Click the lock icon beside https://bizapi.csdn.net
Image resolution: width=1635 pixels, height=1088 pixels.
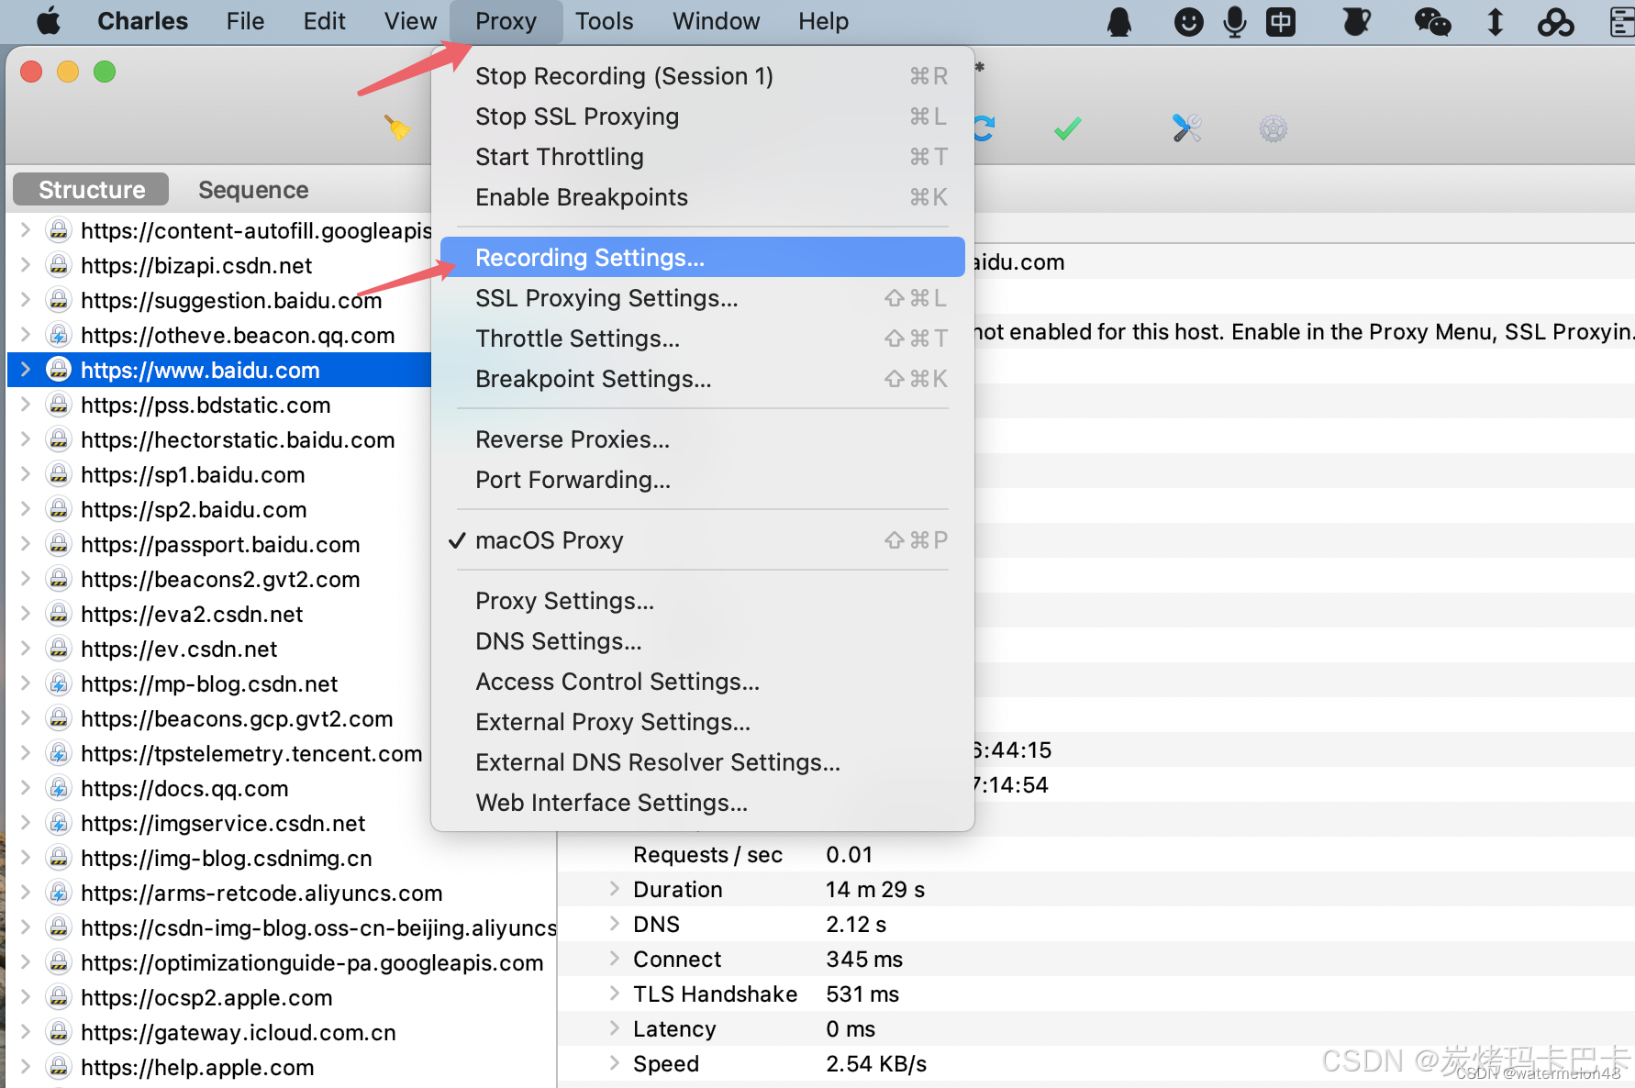click(59, 265)
